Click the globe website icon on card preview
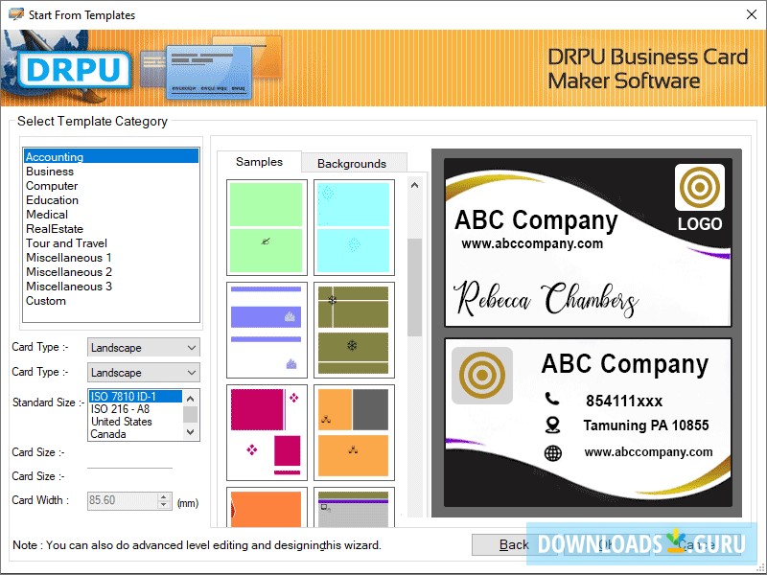 click(553, 452)
